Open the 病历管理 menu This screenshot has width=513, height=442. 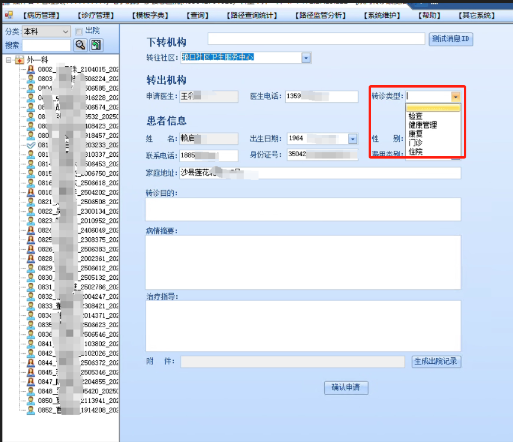(x=41, y=15)
